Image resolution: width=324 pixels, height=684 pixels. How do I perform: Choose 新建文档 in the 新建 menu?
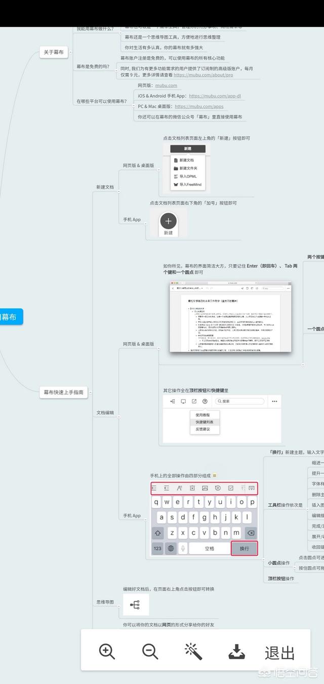pos(188,160)
